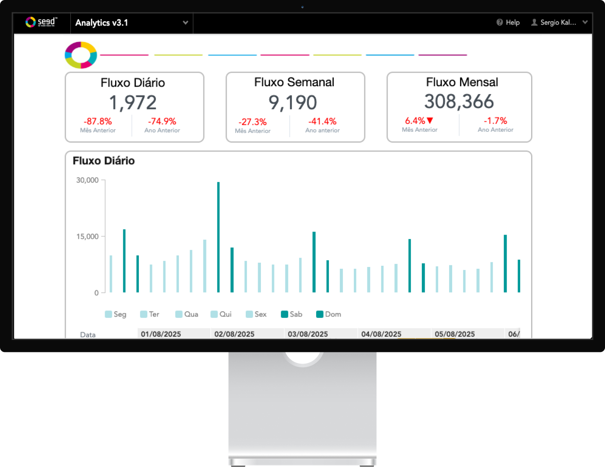The image size is (605, 467).
Task: Click the Fluxo Mensal value 308,366
Action: pyautogui.click(x=459, y=101)
